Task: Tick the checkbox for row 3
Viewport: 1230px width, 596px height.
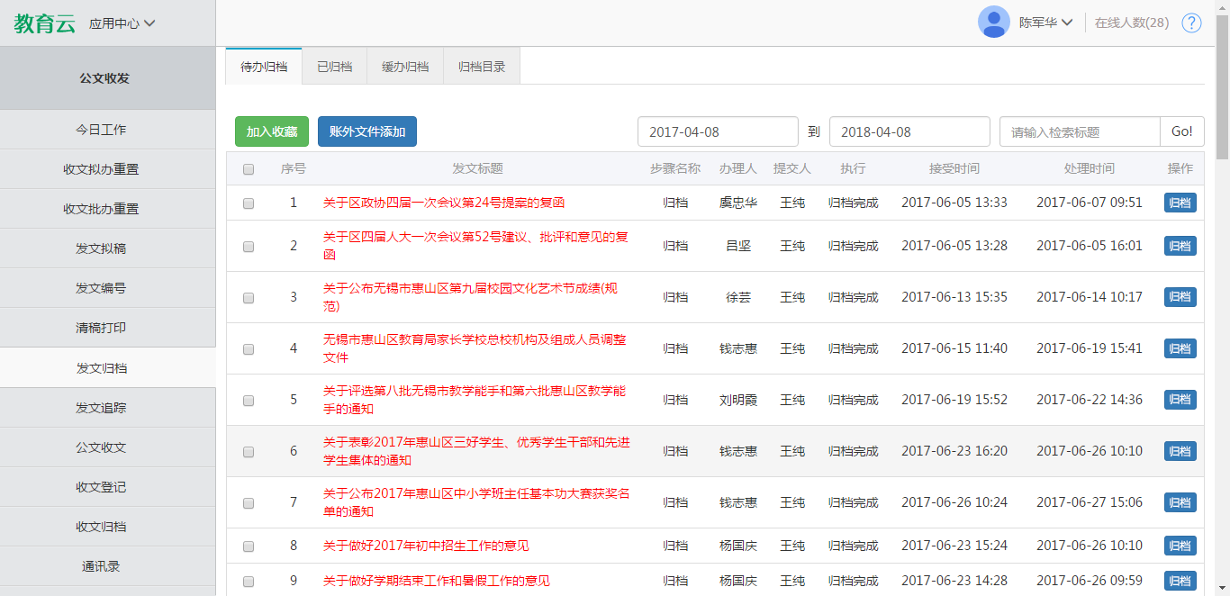Action: coord(249,297)
